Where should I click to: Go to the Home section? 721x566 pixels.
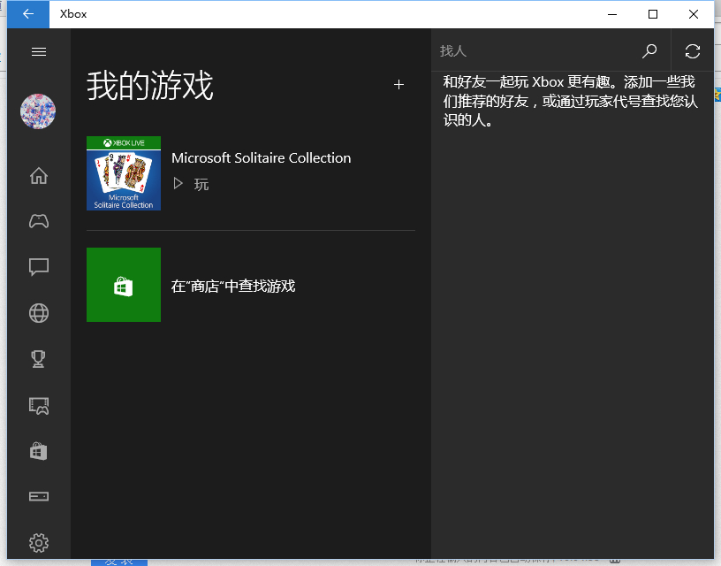click(x=39, y=175)
